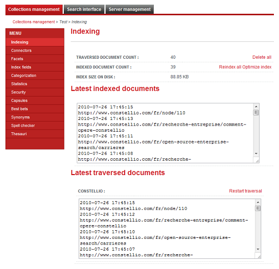Click the Reindex all link
Screen dimensions: 279x269
230,67
